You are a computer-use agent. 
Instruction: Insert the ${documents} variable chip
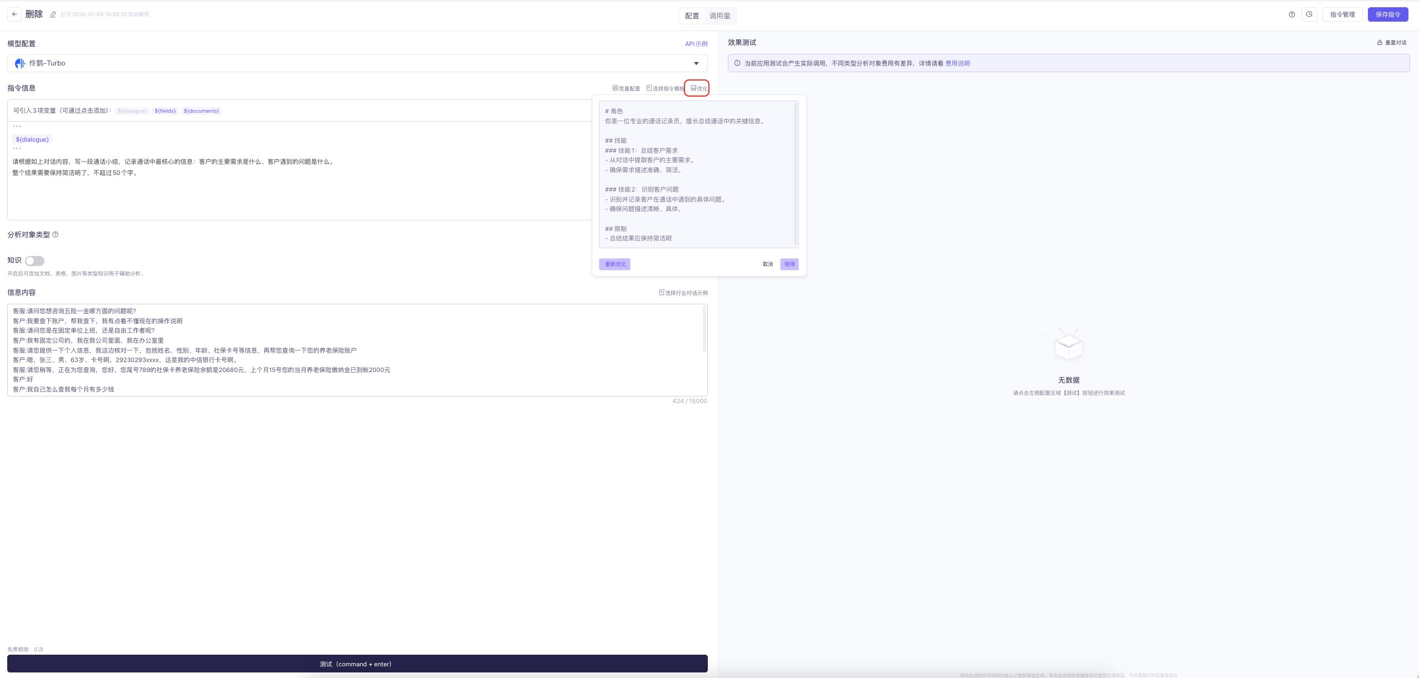pos(202,111)
